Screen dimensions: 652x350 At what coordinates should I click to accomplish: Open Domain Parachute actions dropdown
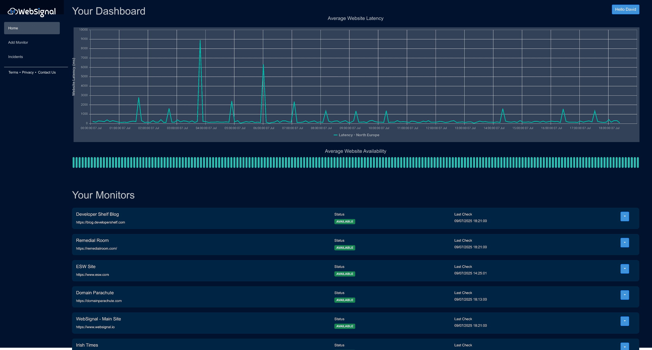click(625, 295)
